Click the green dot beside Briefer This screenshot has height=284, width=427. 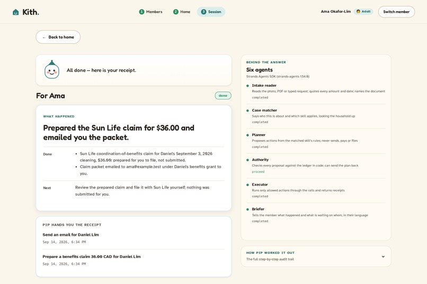[x=247, y=209]
